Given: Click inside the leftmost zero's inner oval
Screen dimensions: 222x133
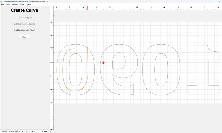Looking at the screenshot, I should tap(75, 70).
